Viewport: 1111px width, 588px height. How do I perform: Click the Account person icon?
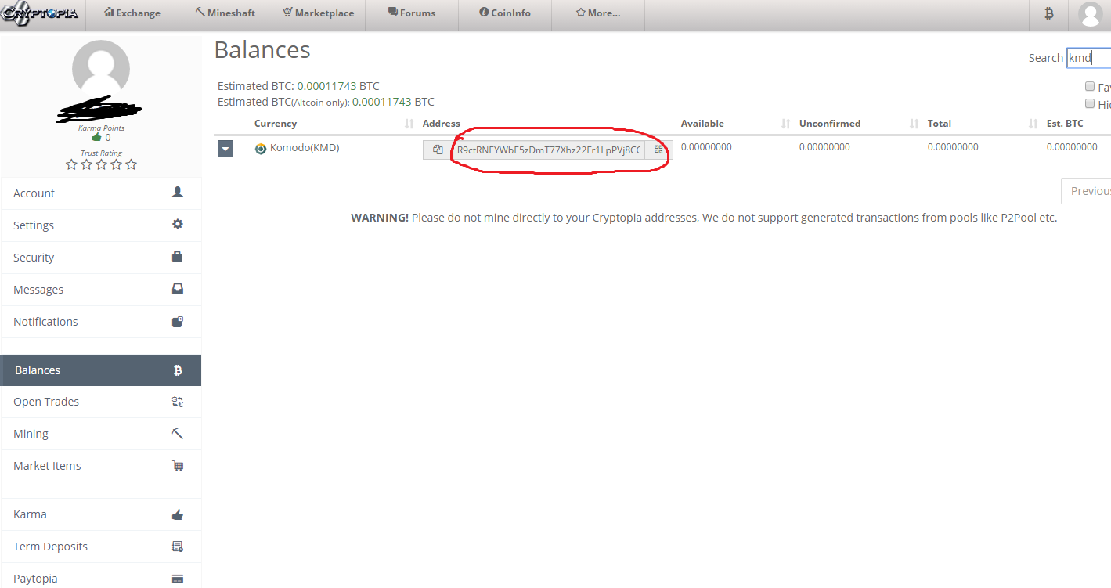pos(178,192)
